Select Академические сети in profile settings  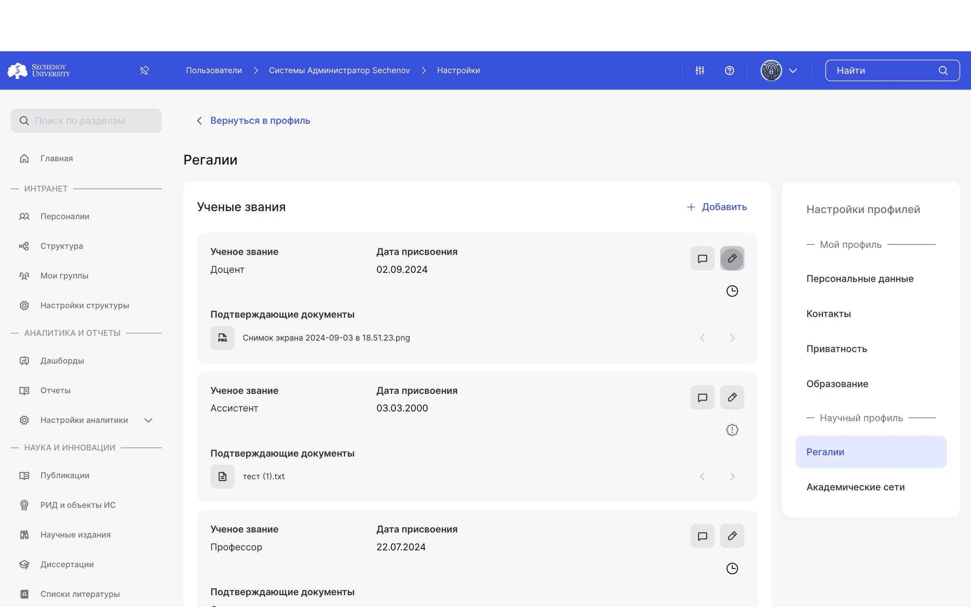[856, 487]
